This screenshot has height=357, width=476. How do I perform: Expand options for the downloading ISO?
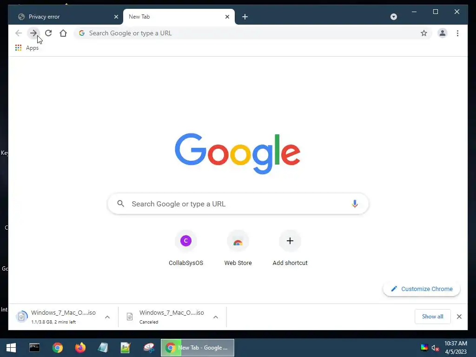tap(107, 317)
